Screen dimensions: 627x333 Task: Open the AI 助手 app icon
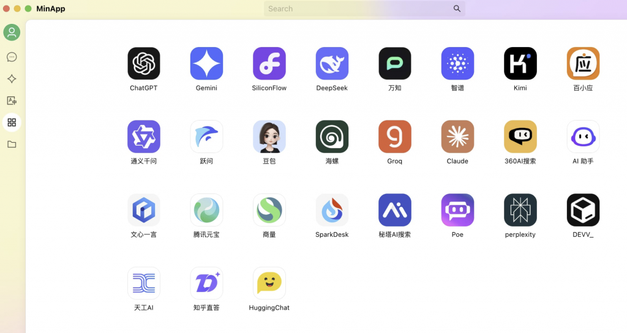pyautogui.click(x=583, y=137)
